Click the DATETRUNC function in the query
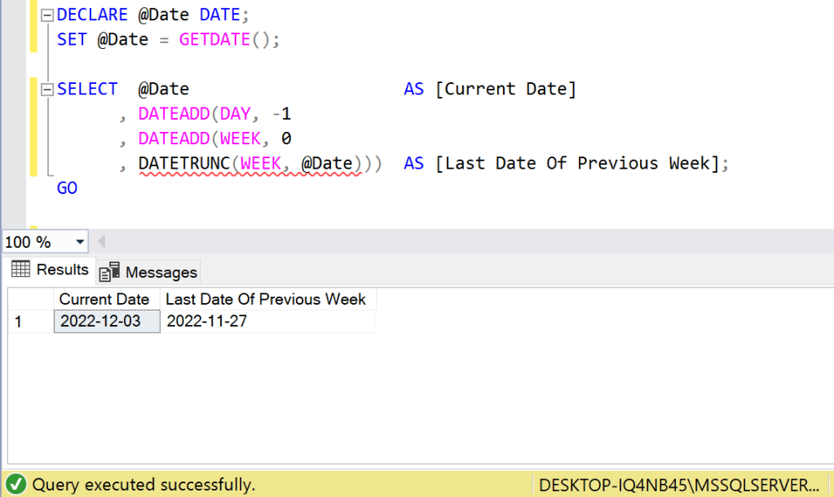The height and width of the screenshot is (497, 834). (x=184, y=164)
